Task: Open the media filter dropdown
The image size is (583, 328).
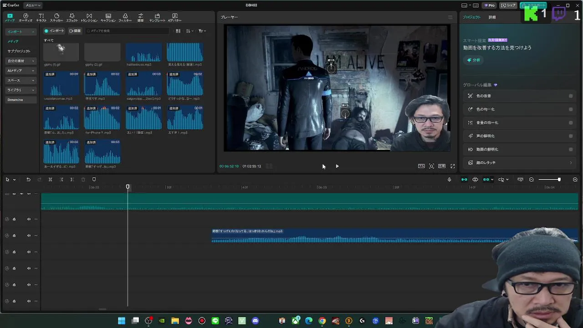Action: point(202,31)
